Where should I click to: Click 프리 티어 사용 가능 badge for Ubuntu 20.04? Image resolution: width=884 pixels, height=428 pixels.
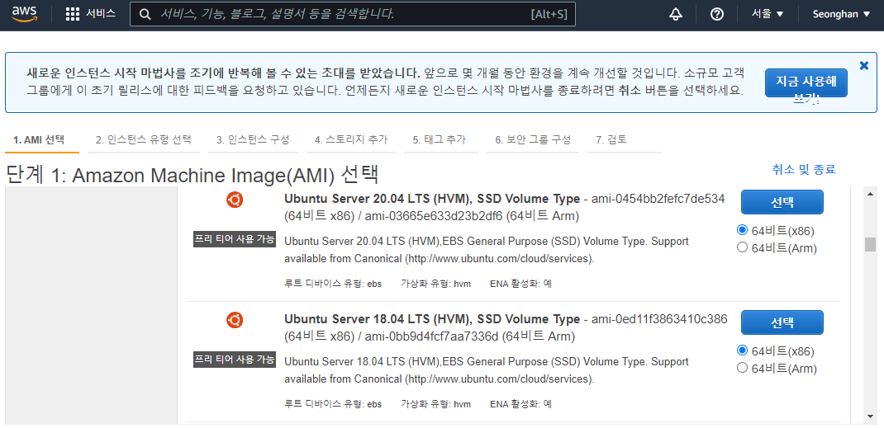coord(235,239)
